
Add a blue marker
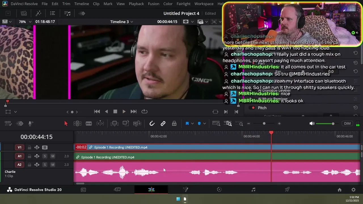[199, 124]
